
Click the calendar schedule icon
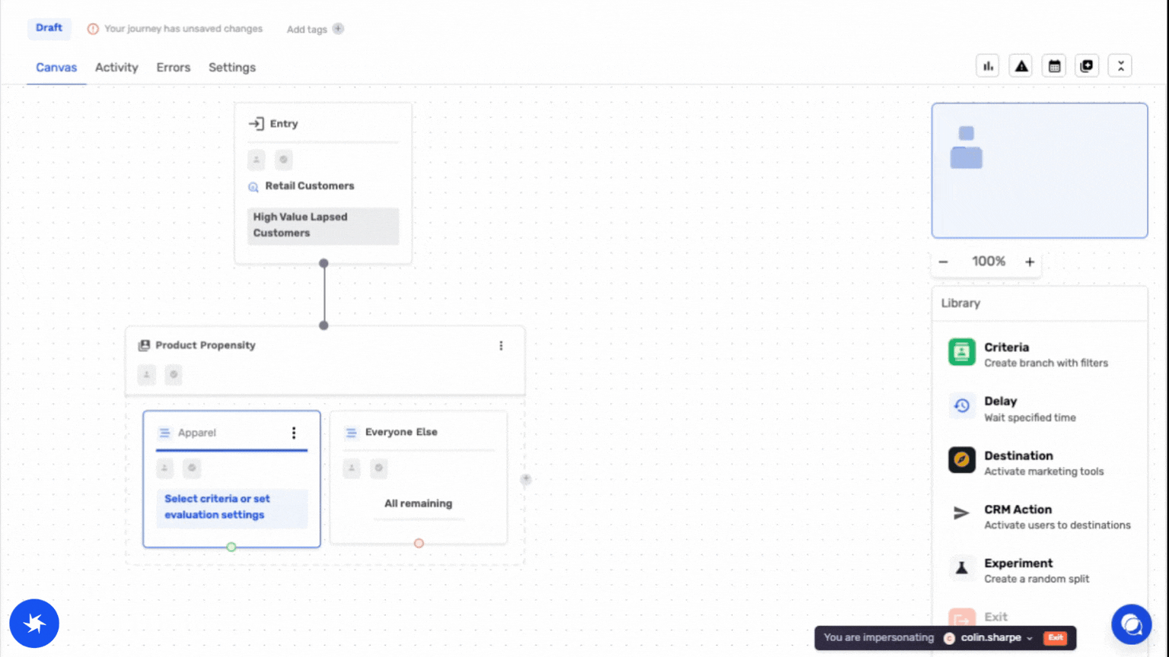click(1054, 66)
